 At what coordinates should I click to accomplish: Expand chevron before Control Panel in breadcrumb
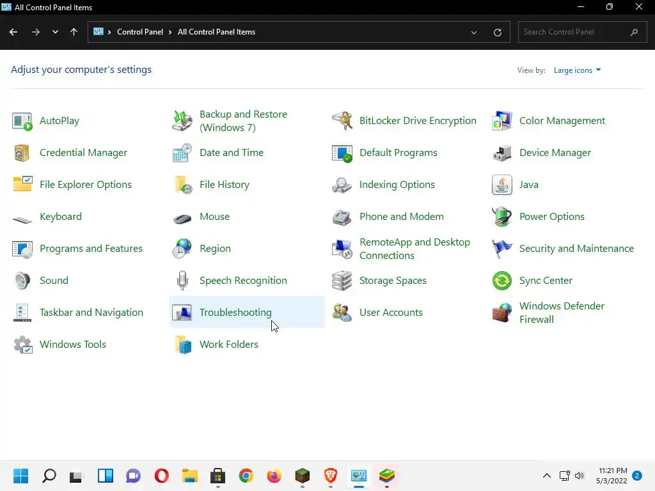(x=109, y=32)
